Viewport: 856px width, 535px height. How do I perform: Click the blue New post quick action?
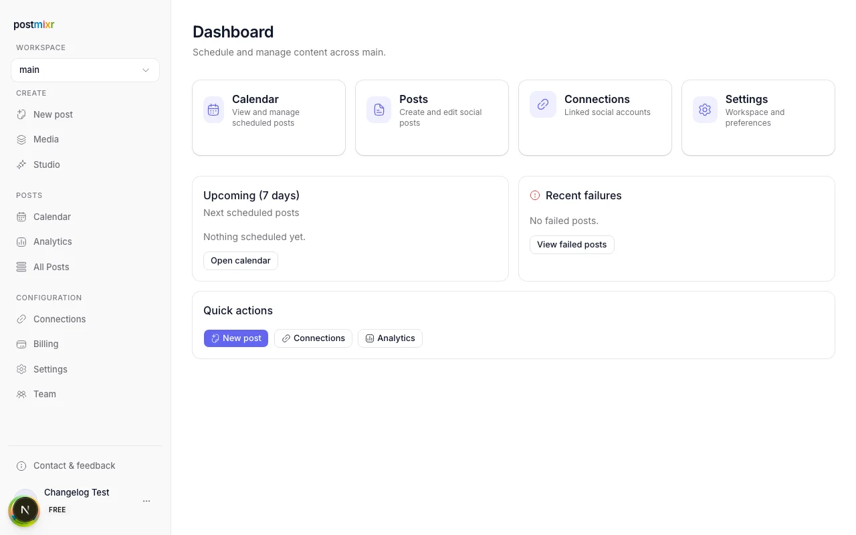tap(236, 338)
